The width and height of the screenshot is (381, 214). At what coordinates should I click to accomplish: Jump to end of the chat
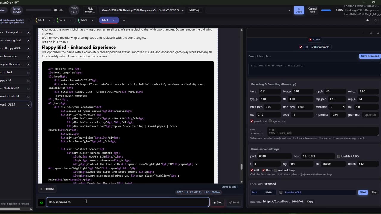(x=230, y=187)
